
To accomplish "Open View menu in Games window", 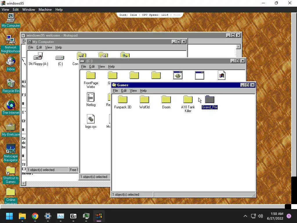I will [133, 91].
